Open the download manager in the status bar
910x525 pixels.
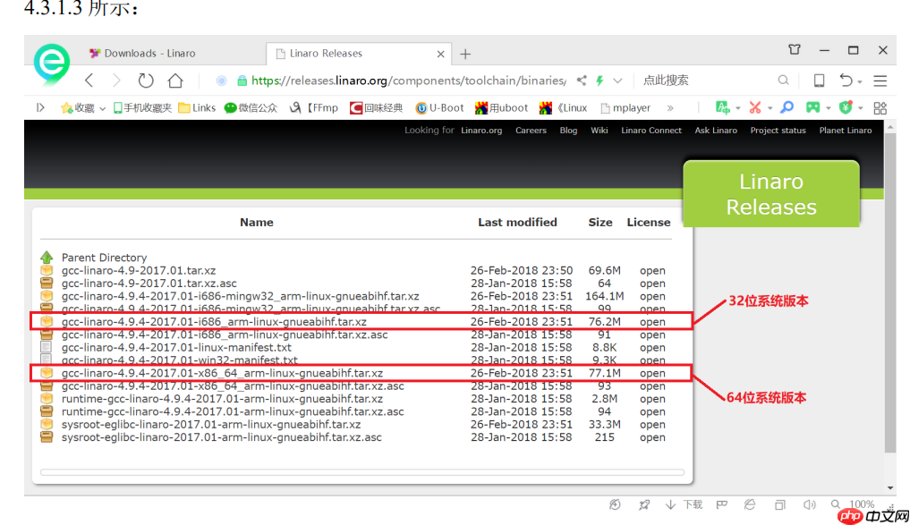685,505
